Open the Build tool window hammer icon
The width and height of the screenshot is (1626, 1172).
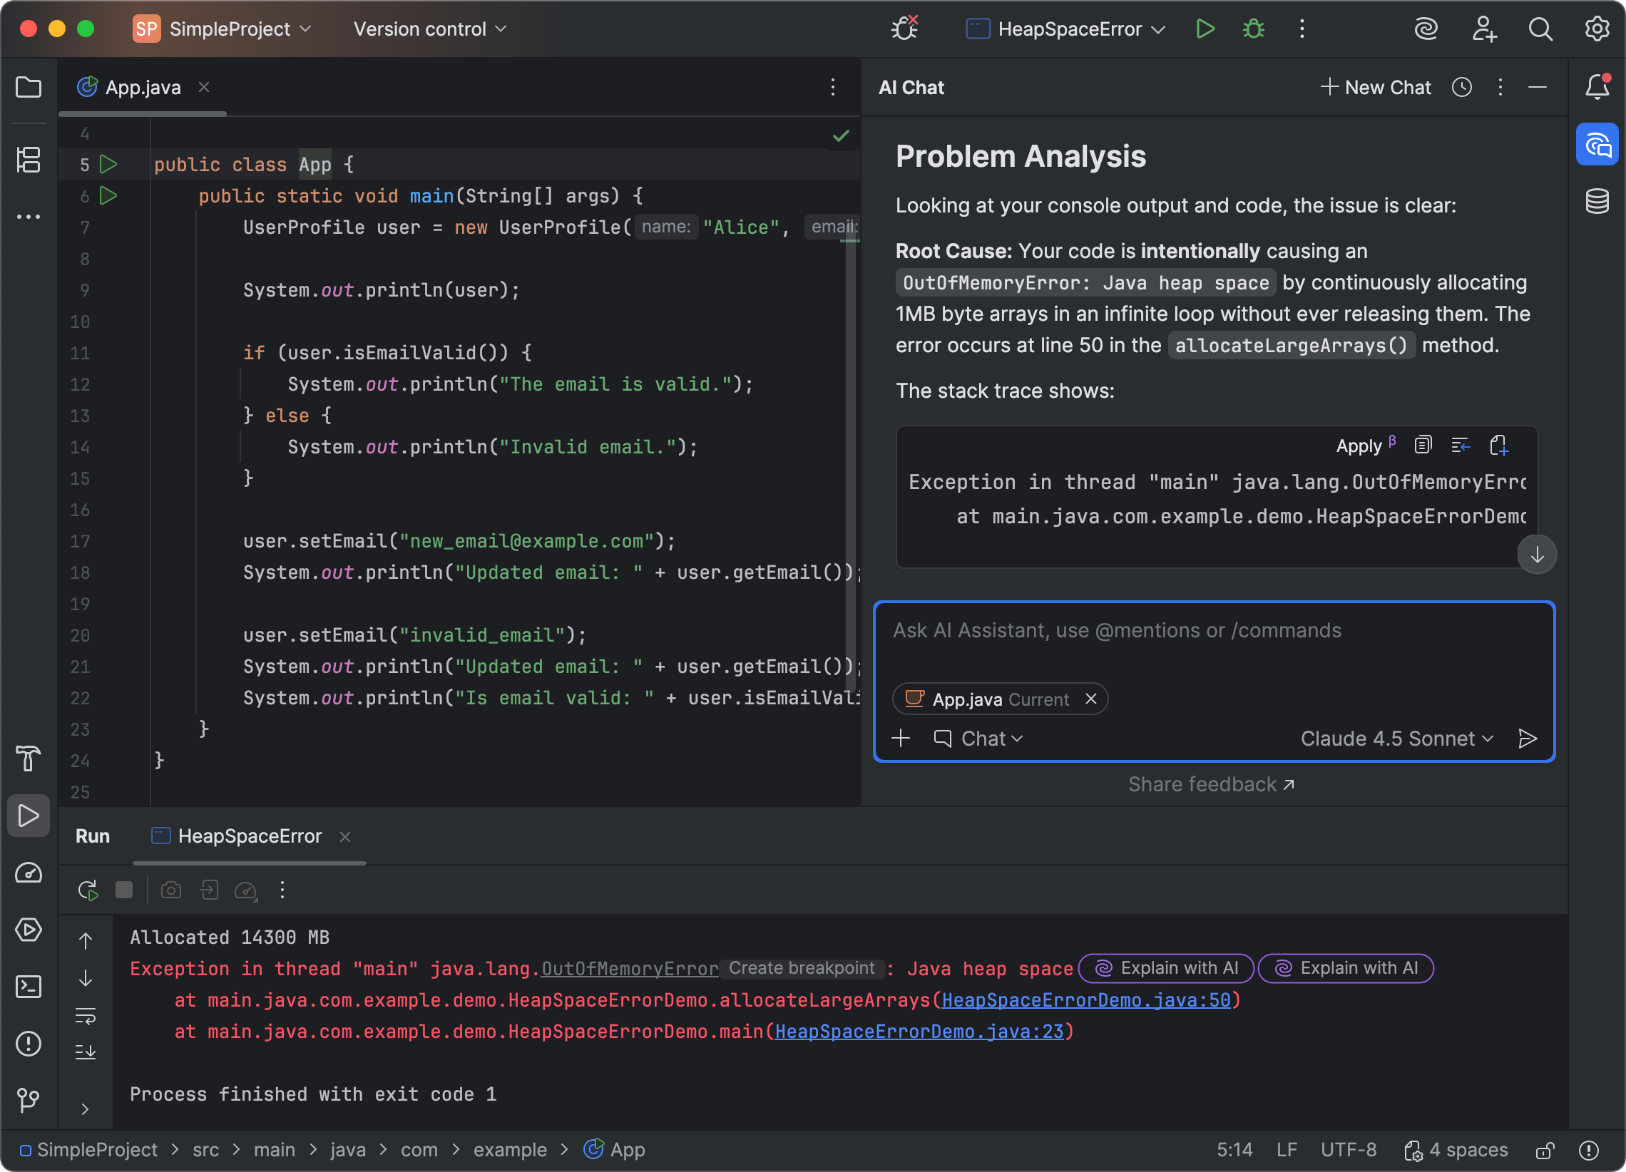29,759
